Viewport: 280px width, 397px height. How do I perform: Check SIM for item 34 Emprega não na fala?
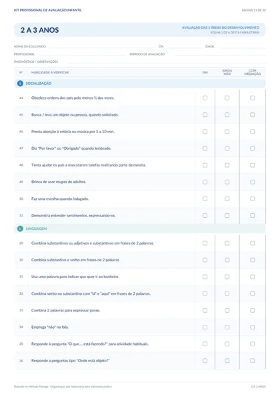205,327
